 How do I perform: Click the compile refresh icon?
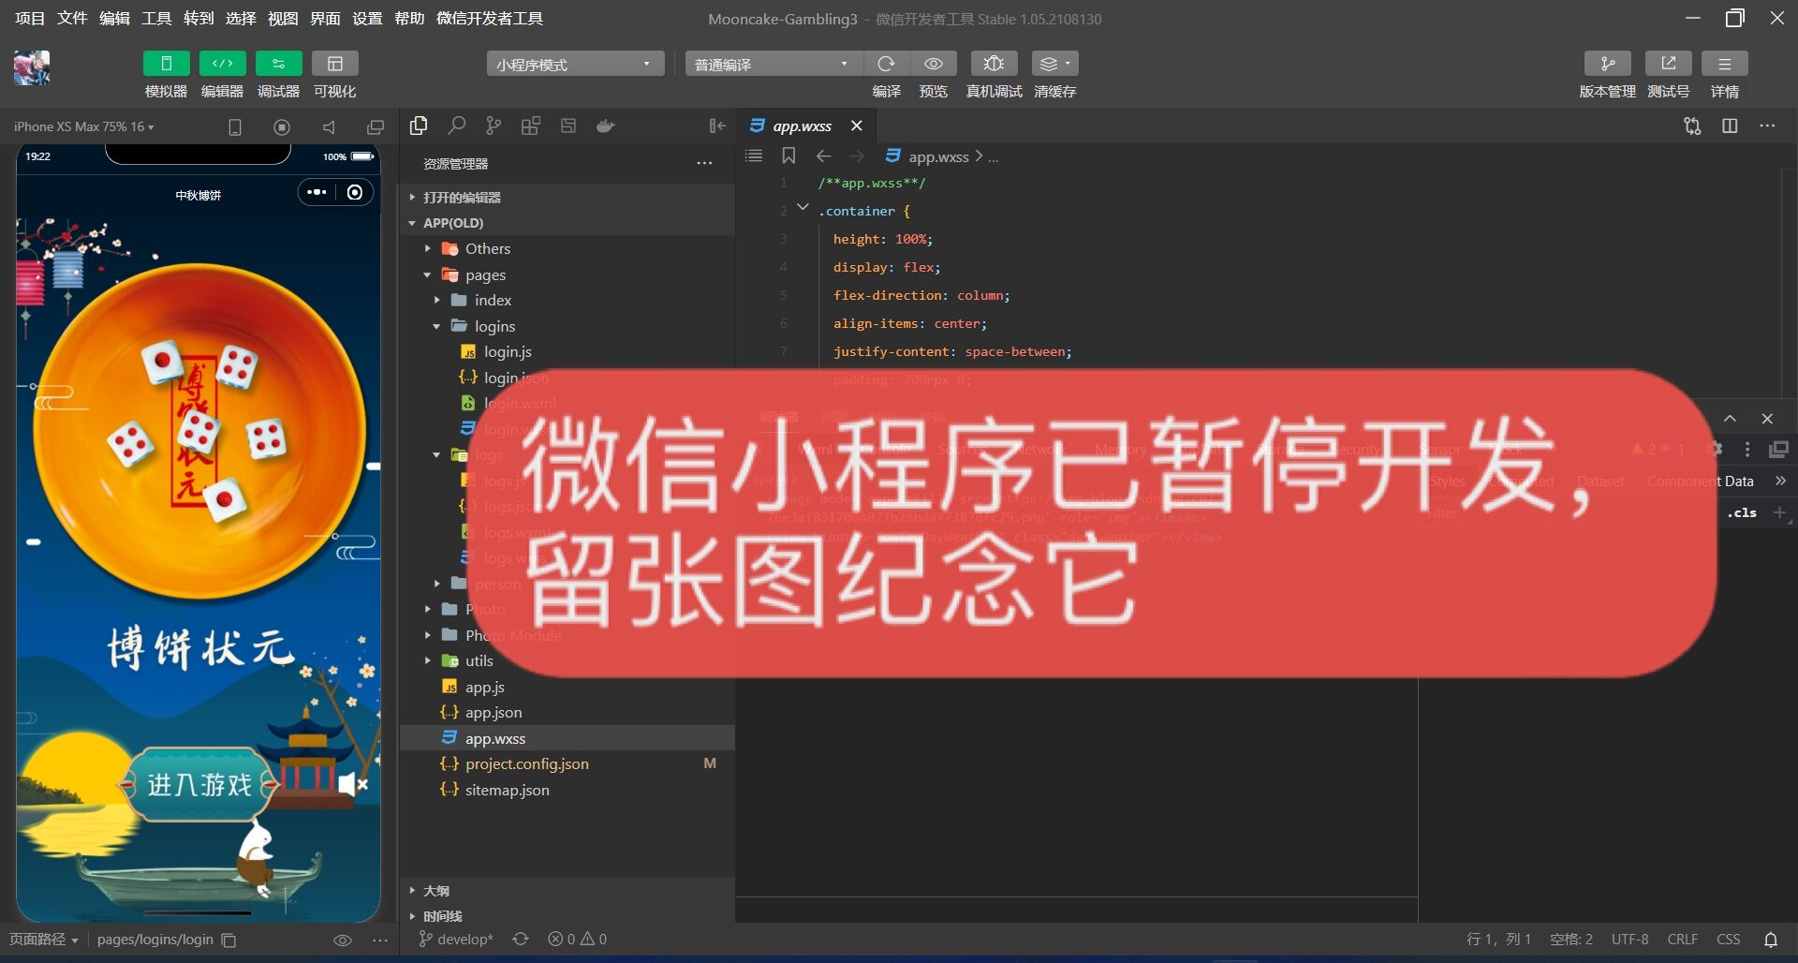(886, 64)
